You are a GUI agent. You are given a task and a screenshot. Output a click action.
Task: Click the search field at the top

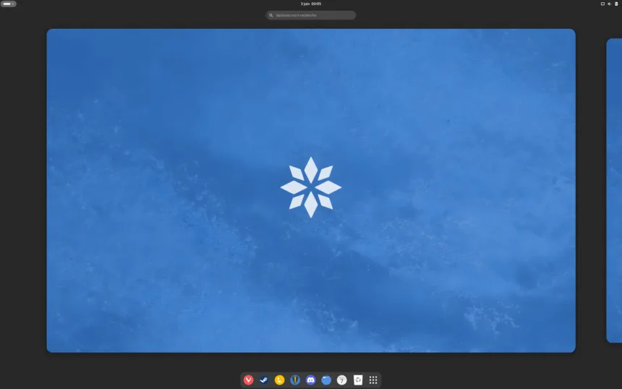click(315, 15)
